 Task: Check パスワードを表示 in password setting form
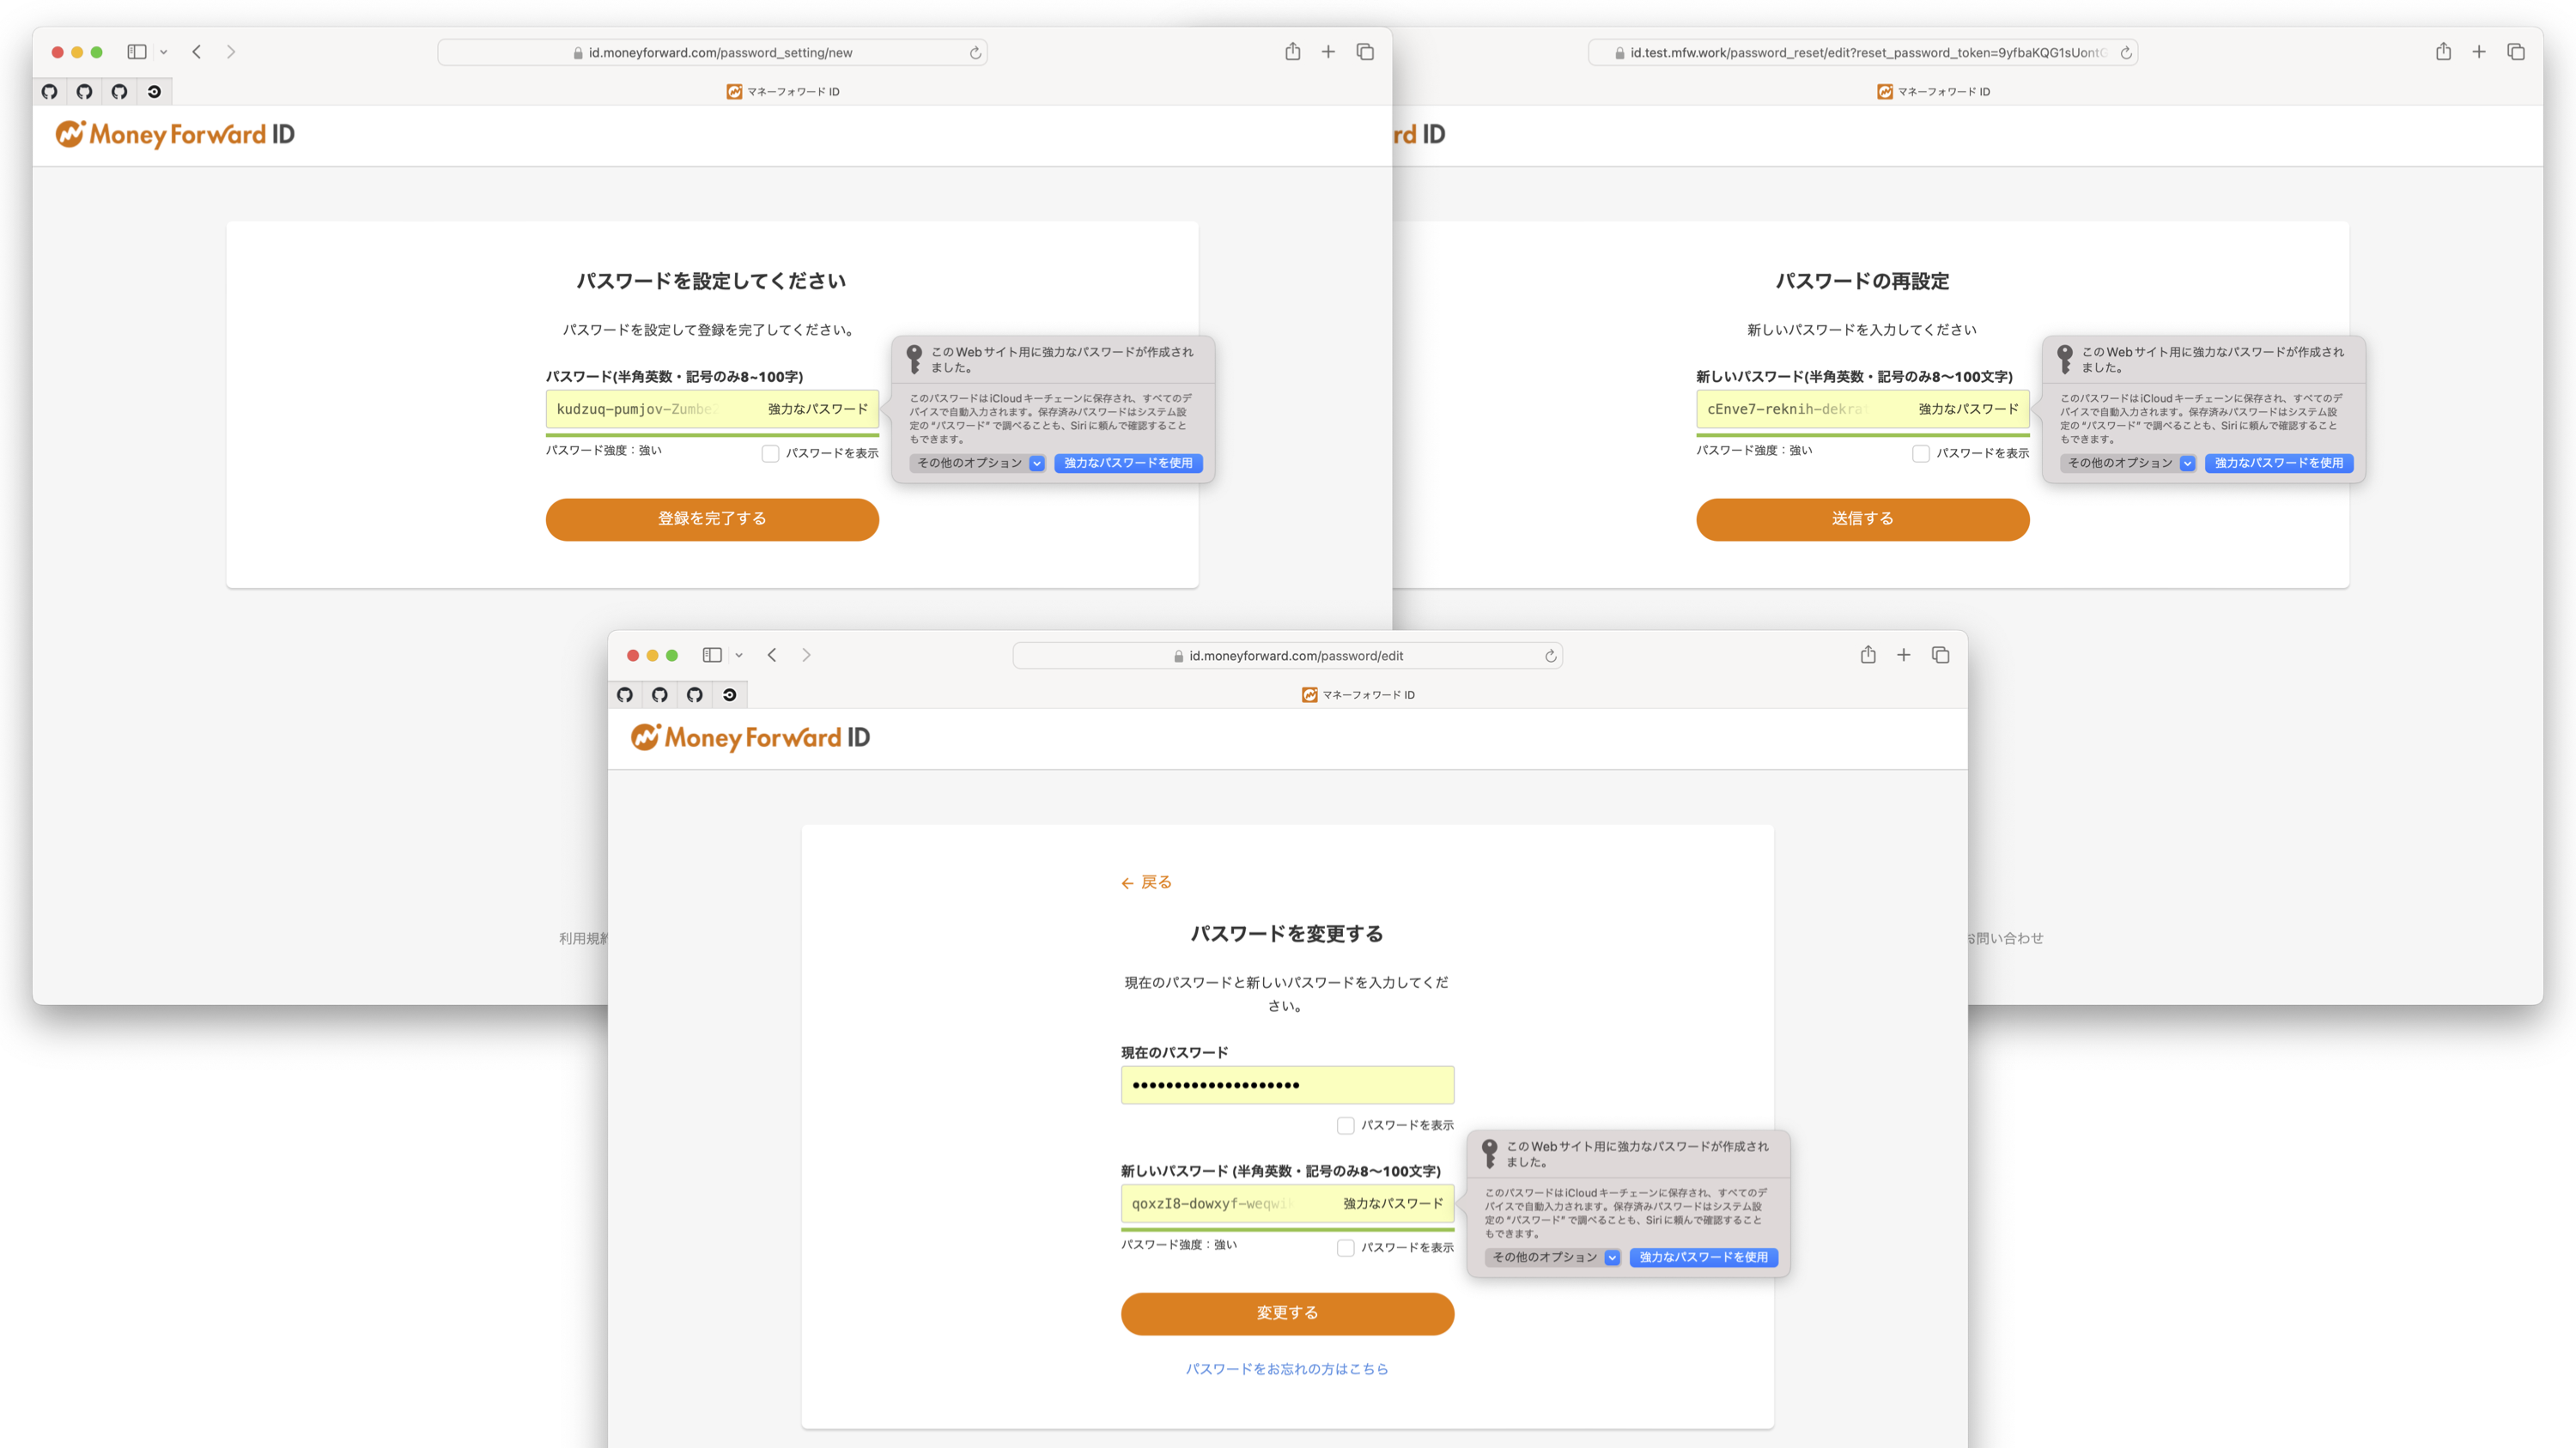770,454
